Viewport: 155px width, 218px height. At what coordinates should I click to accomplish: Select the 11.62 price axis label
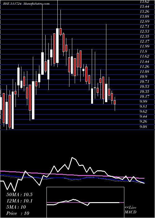point(144,57)
